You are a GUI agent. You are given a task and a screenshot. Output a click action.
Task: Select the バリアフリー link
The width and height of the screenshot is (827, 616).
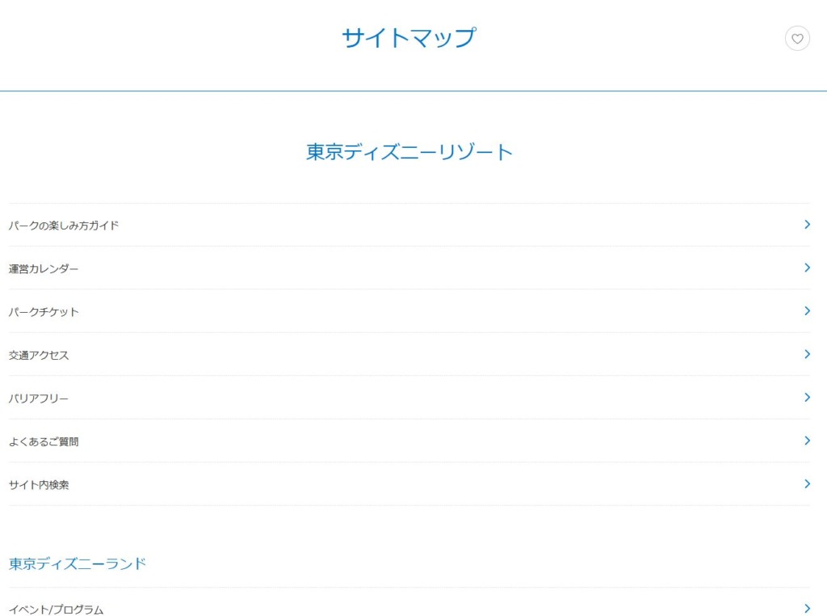pyautogui.click(x=39, y=399)
